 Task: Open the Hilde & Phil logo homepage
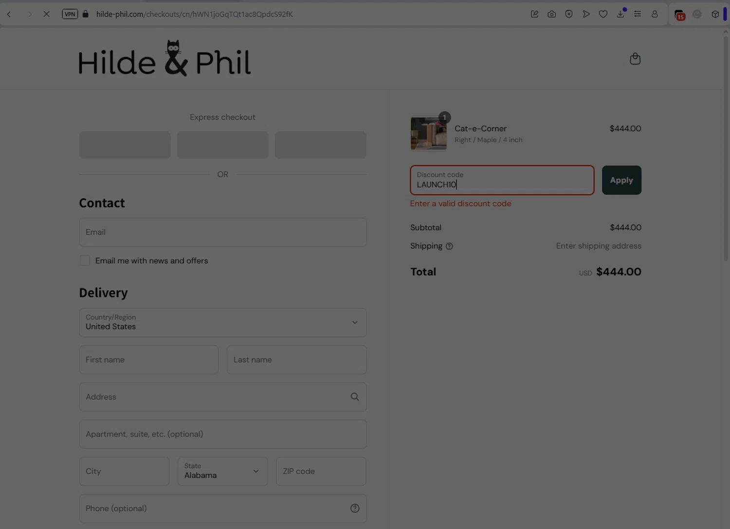point(165,59)
